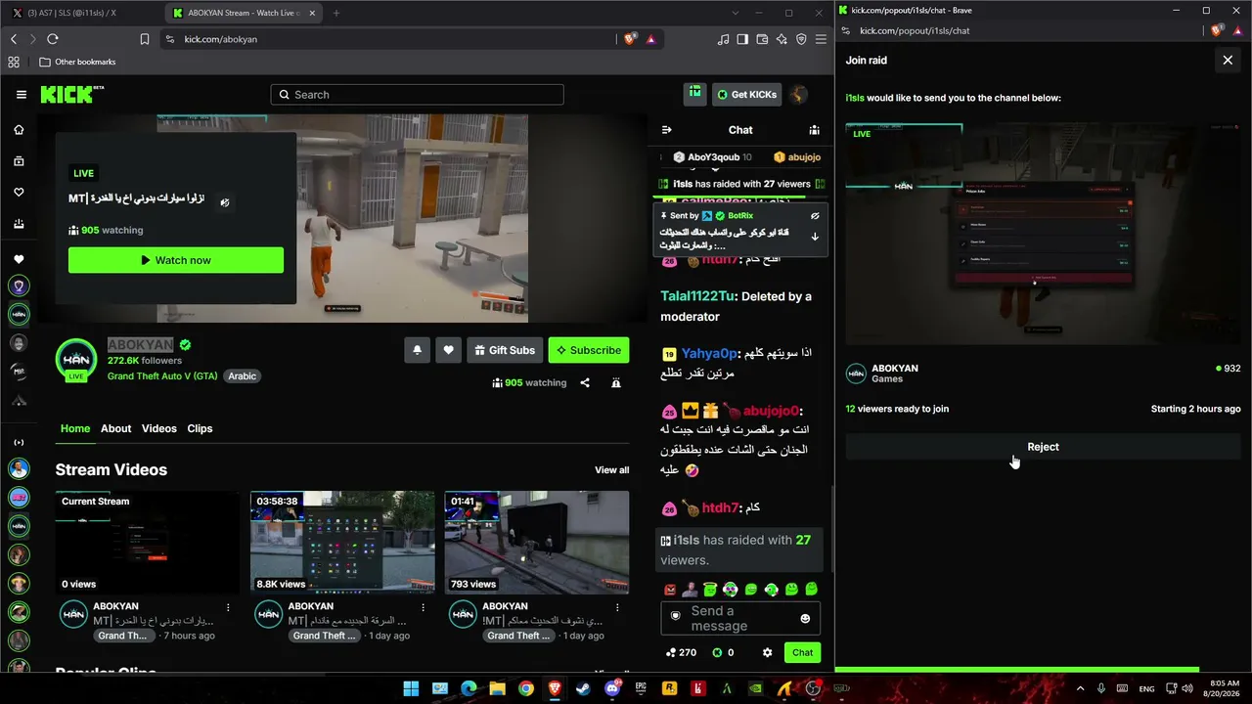
Task: Open the chat users list icon
Action: (814, 130)
